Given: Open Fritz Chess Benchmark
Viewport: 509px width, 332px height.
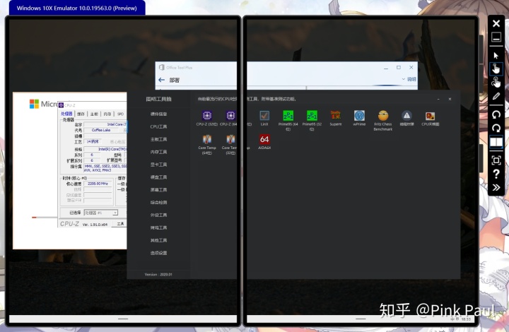Looking at the screenshot, I should coord(382,121).
